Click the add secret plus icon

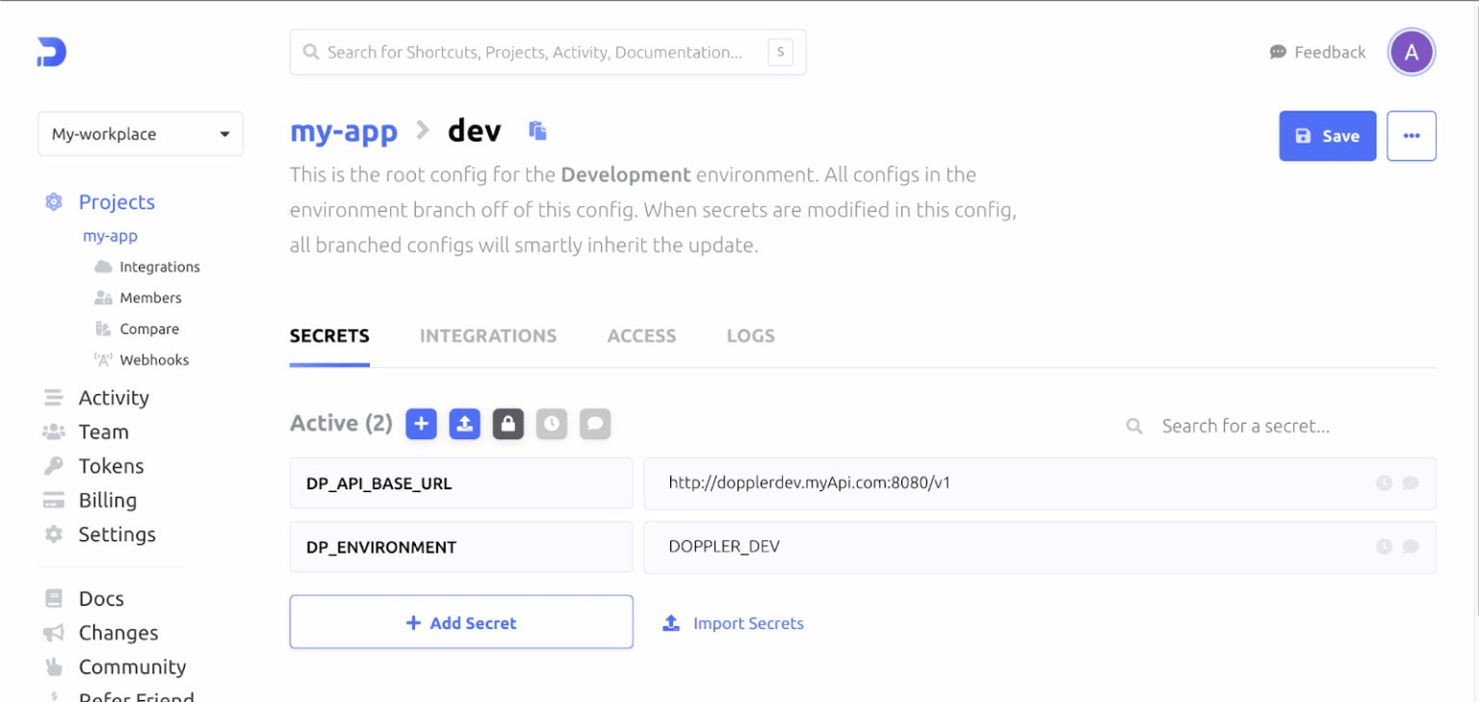(421, 424)
